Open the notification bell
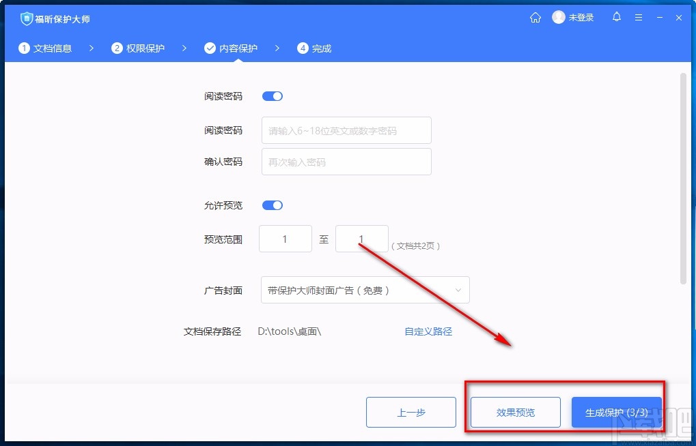This screenshot has width=696, height=446. 617,17
